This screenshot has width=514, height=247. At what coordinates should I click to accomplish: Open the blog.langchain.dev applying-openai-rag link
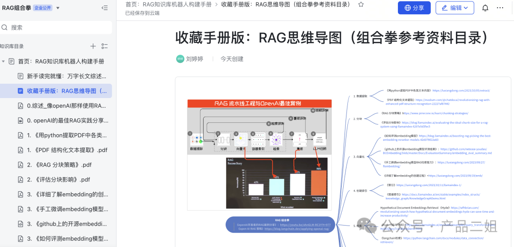point(297,229)
